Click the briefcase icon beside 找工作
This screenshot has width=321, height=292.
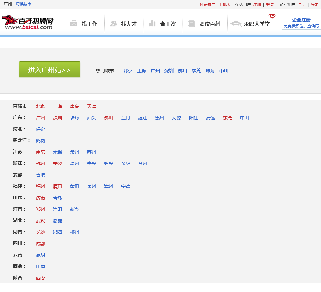(74, 24)
